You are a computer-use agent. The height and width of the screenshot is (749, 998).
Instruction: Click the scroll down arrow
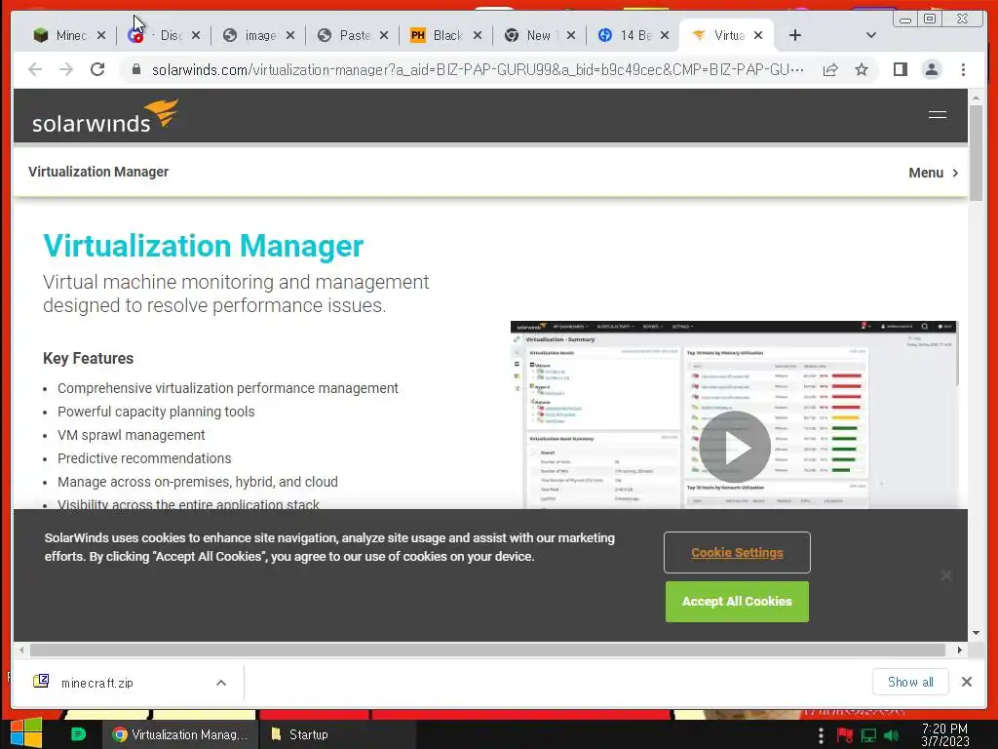click(x=976, y=632)
